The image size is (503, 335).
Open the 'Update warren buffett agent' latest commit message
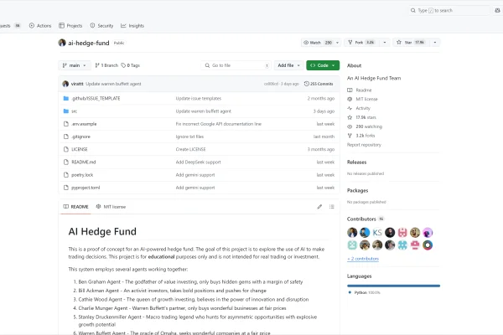(113, 84)
